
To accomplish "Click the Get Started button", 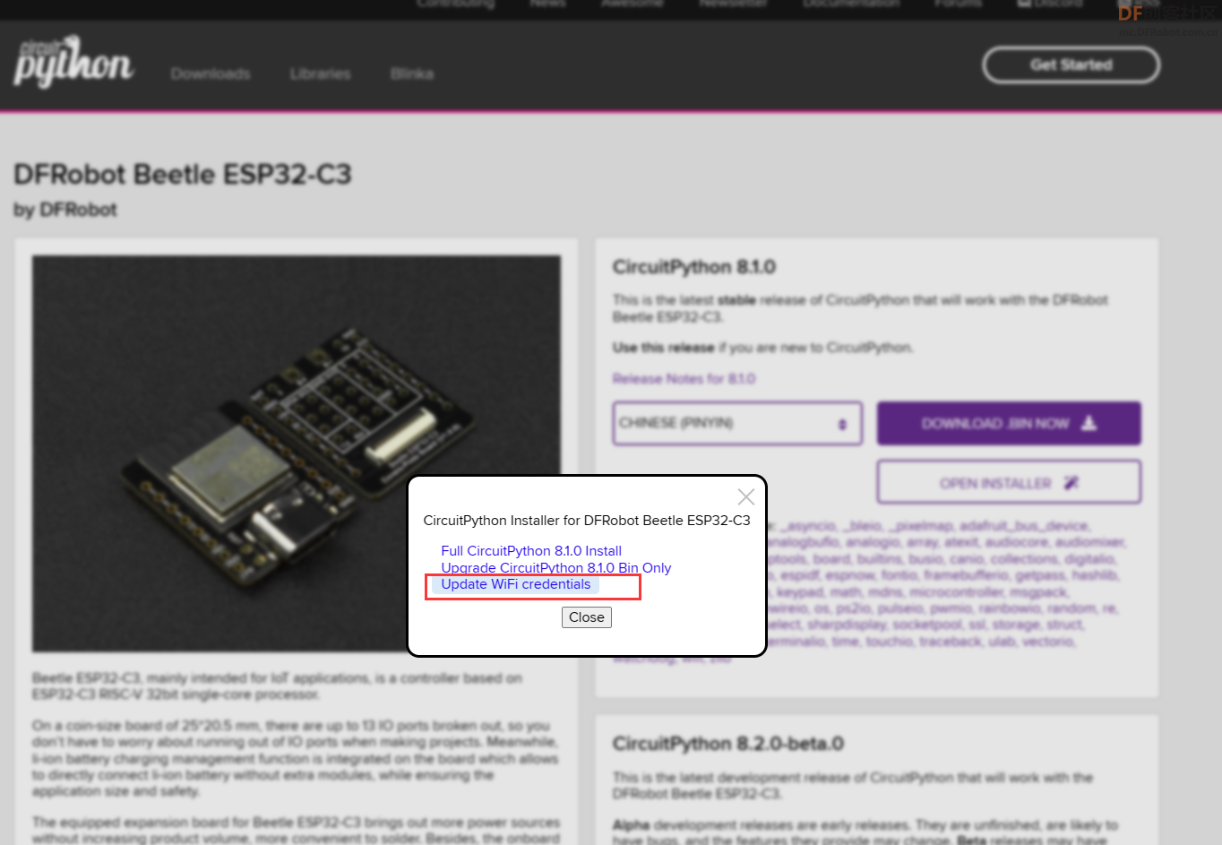I will (x=1071, y=65).
